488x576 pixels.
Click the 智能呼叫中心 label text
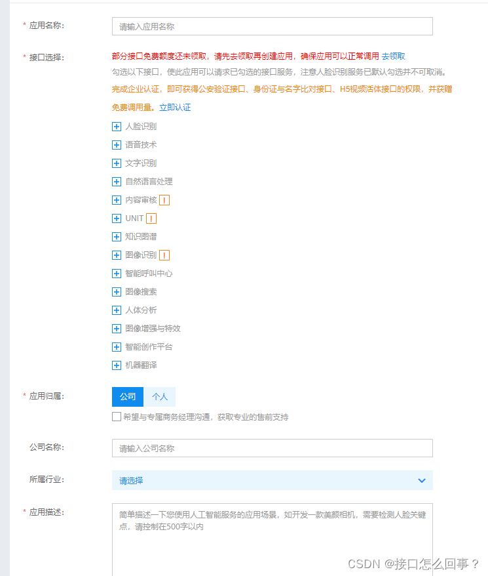pyautogui.click(x=149, y=274)
